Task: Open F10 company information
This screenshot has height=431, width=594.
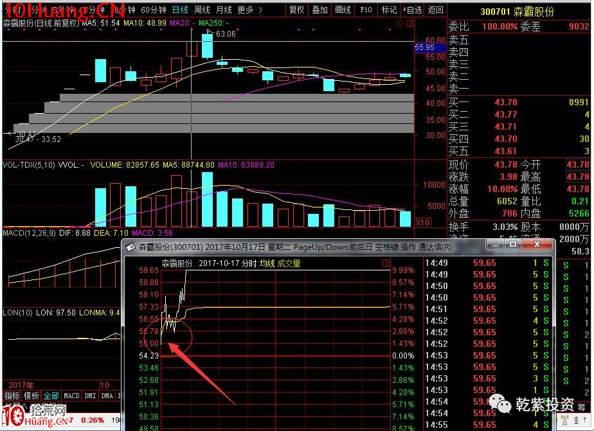Action: click(366, 10)
